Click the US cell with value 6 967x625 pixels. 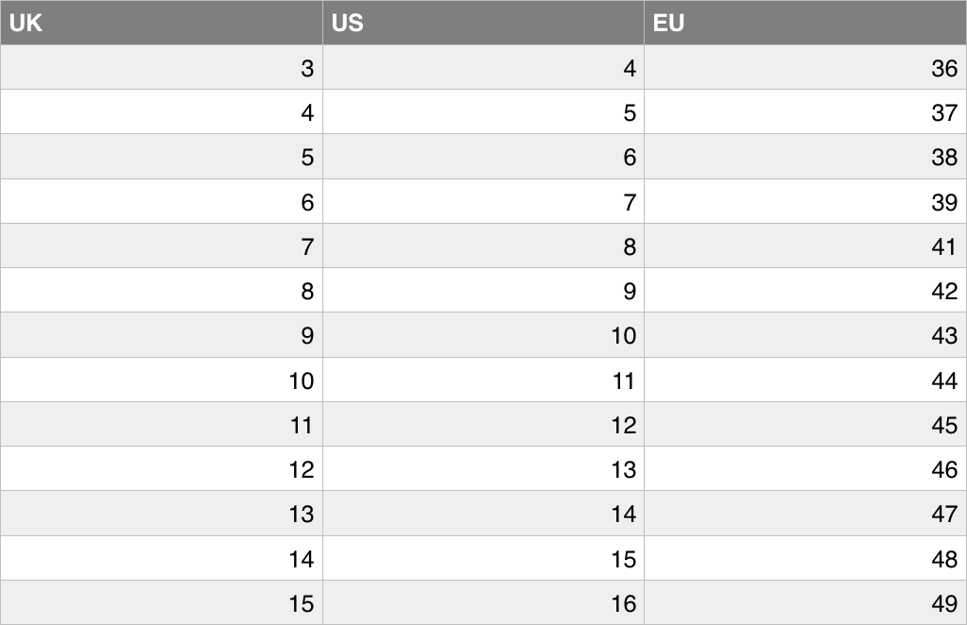(483, 157)
